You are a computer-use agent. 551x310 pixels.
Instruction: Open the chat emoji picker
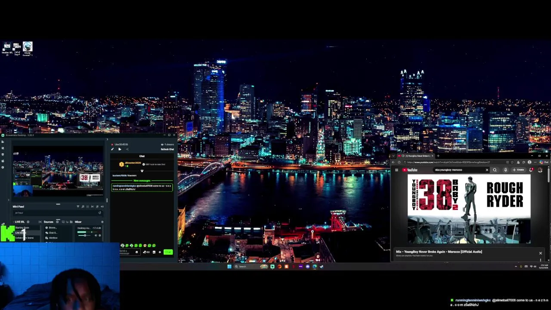136,252
